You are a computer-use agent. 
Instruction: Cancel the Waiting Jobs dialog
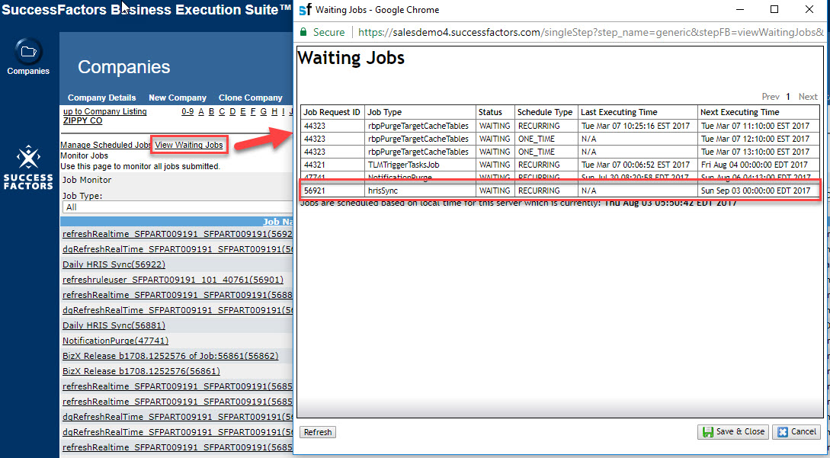796,432
